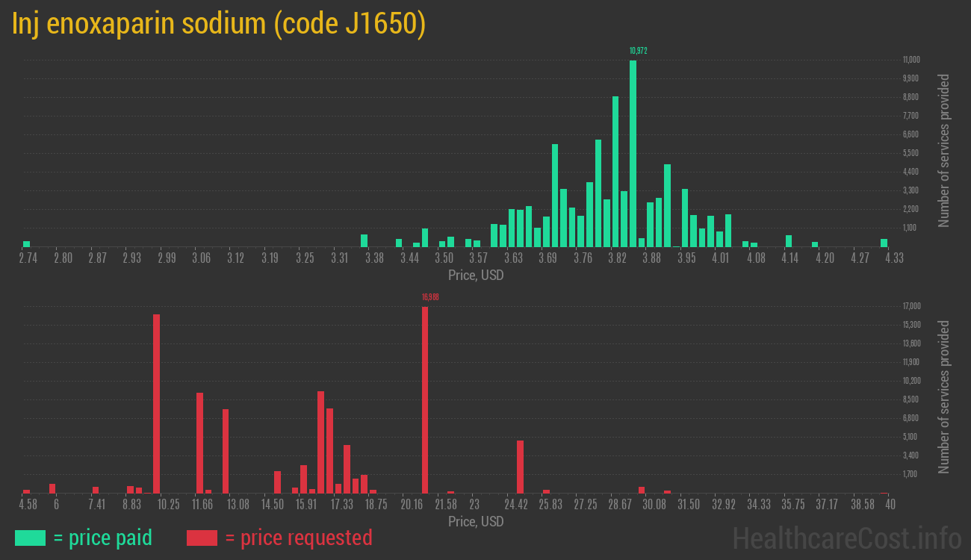Click the 17,000 label on the lower y-axis
This screenshot has height=560, width=971.
(910, 306)
